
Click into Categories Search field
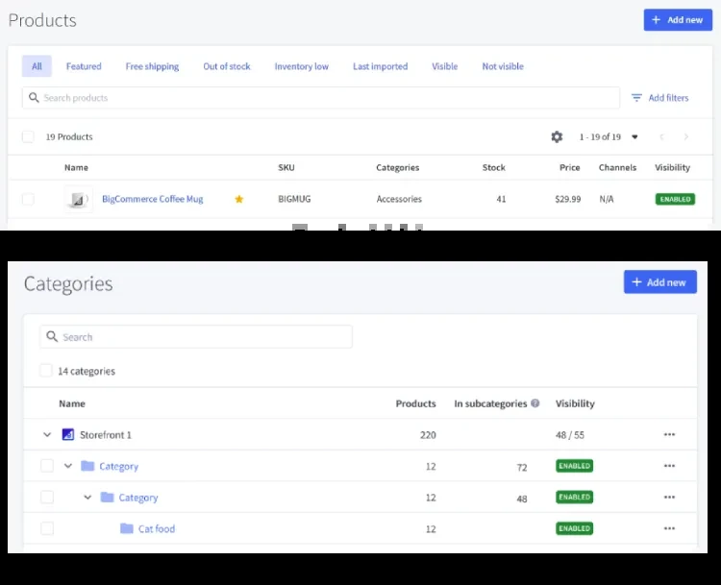196,336
